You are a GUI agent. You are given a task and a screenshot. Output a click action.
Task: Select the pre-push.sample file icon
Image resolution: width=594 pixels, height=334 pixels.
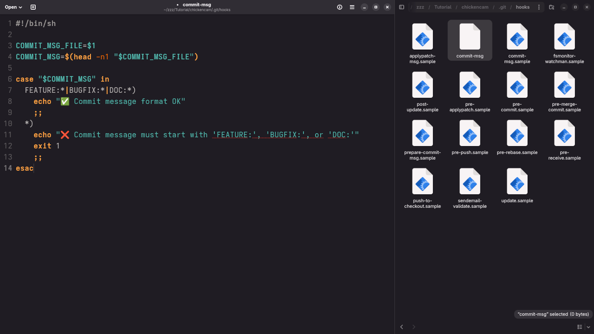[470, 133]
